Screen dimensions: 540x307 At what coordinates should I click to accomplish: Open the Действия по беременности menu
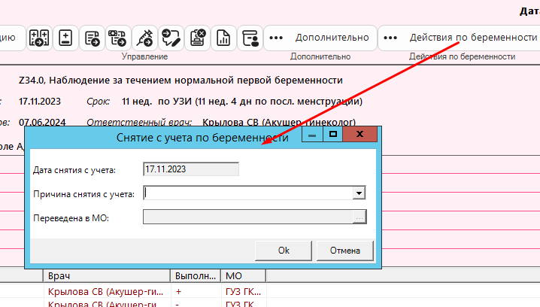pos(460,38)
